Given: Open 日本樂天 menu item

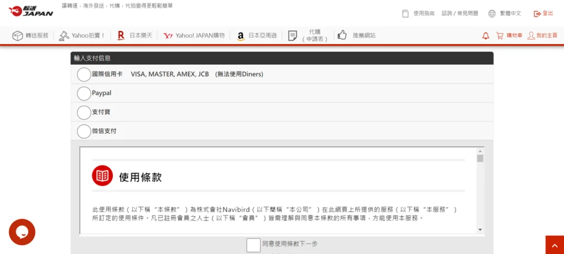Looking at the screenshot, I should coord(140,36).
